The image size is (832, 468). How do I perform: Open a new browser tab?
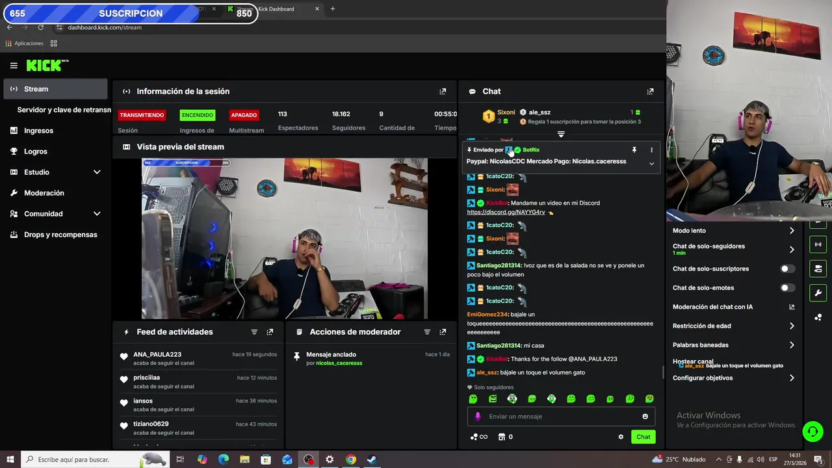(333, 9)
